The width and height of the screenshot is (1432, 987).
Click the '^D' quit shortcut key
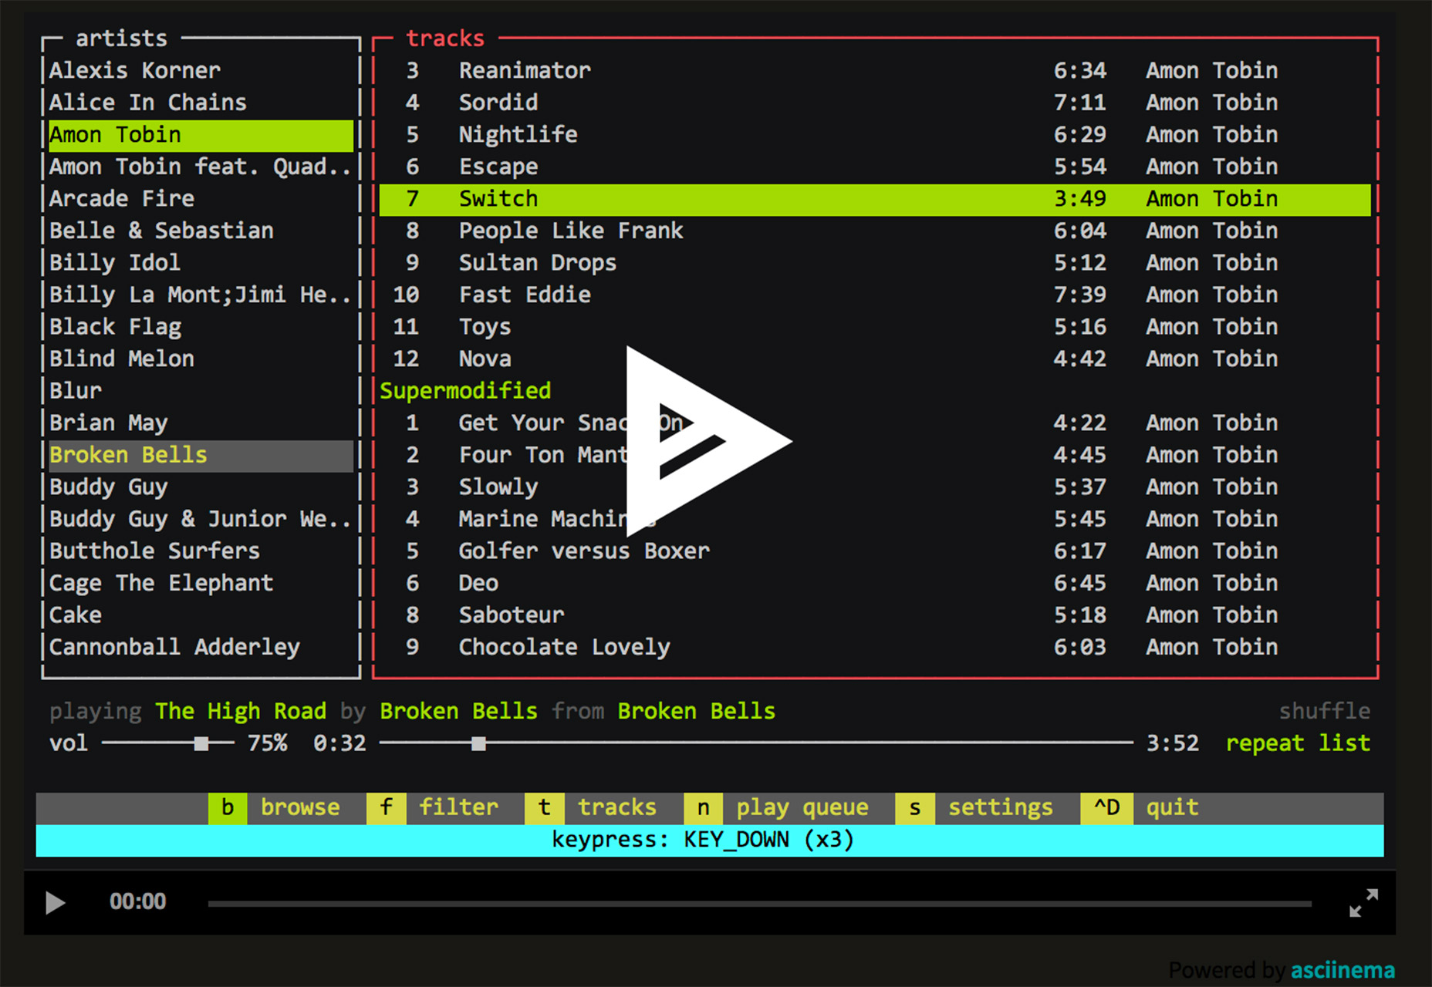1106,807
